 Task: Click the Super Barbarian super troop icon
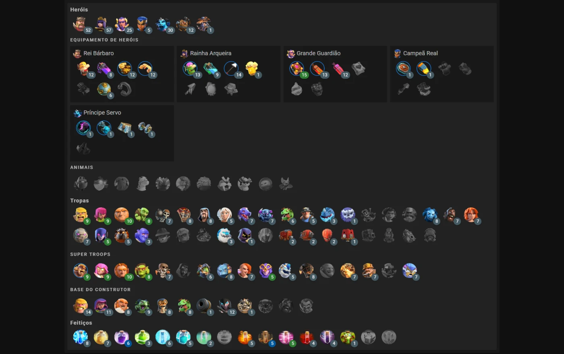(x=80, y=271)
